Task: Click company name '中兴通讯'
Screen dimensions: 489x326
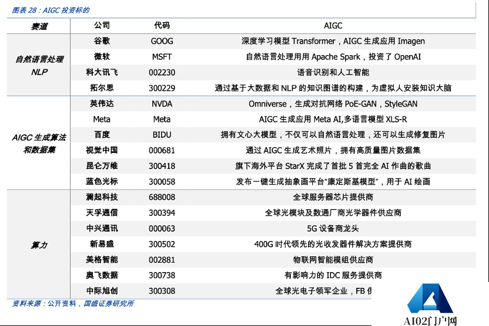Action: coord(102,228)
